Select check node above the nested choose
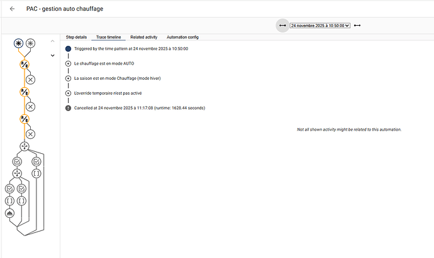 (17, 161)
